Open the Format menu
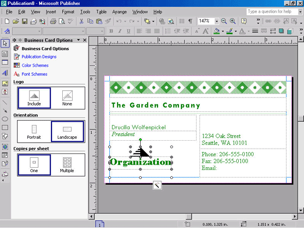Viewport: 304px width, 228px height. (x=68, y=12)
